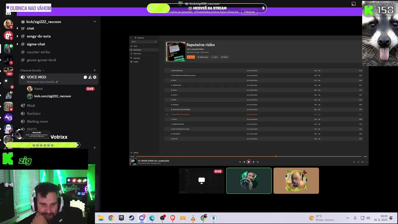
Task: Click invite people icon for VOICE MOD
Action: (x=90, y=77)
